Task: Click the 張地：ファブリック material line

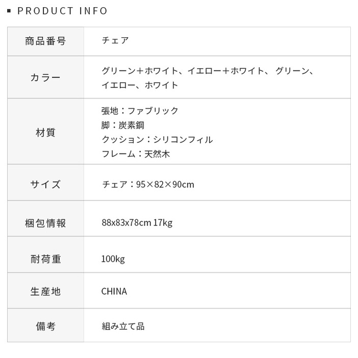Action: coord(140,111)
